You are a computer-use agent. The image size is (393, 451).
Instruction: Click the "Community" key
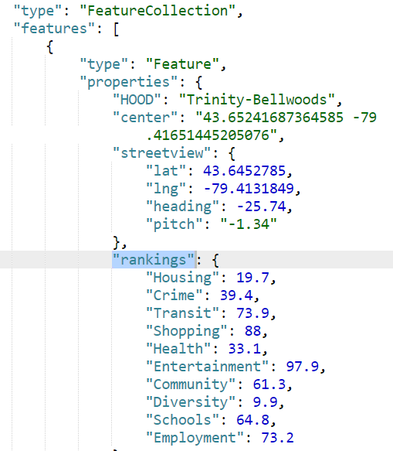pos(191,384)
